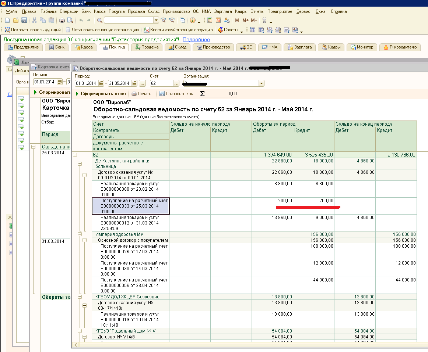Click the M+ memory button
The height and width of the screenshot is (352, 428).
click(245, 20)
